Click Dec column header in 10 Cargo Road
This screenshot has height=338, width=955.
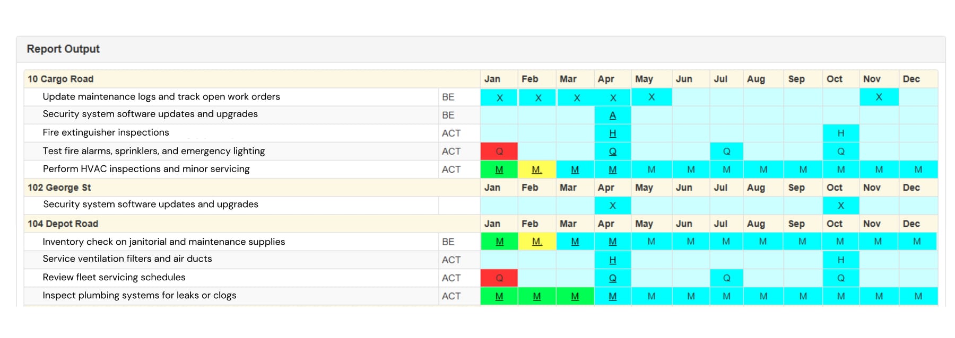(911, 79)
